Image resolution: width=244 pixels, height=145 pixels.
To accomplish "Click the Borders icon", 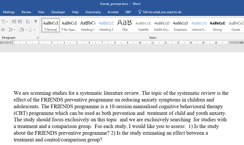I will (x=30, y=30).
